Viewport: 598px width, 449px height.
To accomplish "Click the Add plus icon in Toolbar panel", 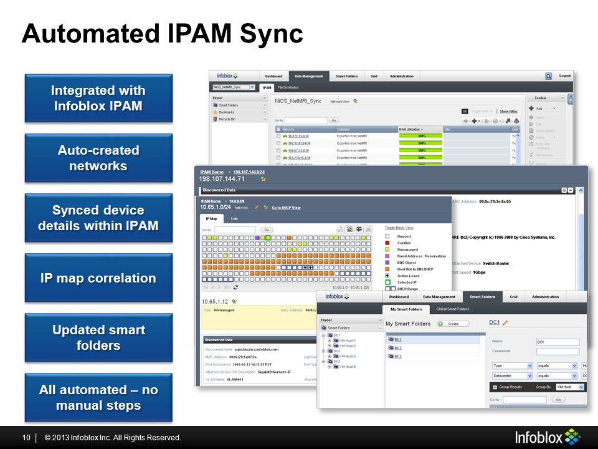I will pos(531,109).
